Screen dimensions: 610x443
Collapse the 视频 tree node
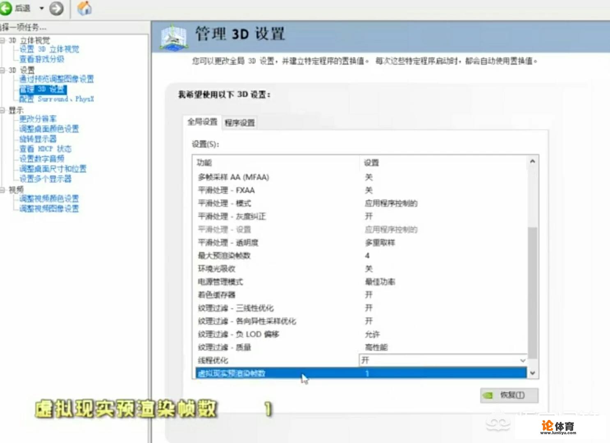tap(2, 190)
